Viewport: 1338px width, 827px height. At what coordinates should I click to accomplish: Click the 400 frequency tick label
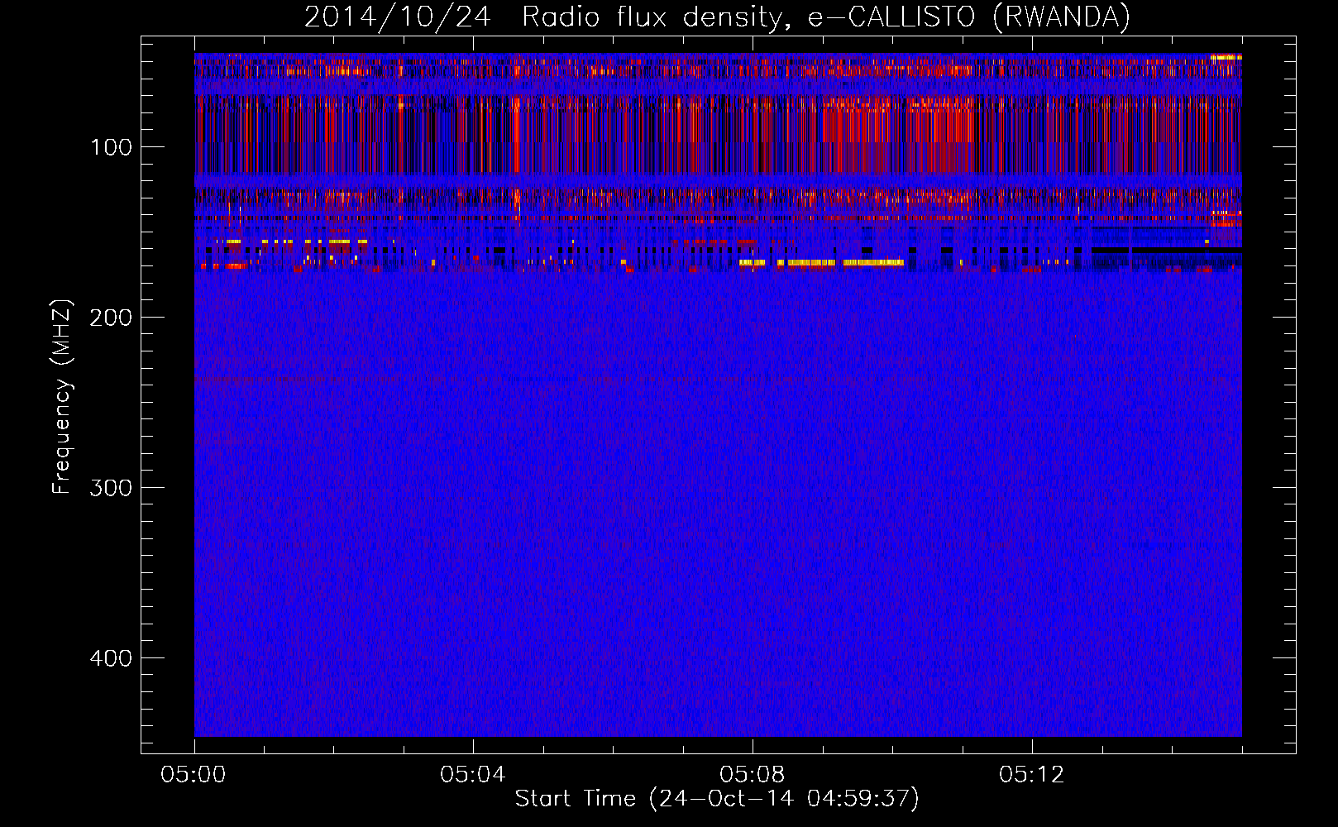click(111, 658)
